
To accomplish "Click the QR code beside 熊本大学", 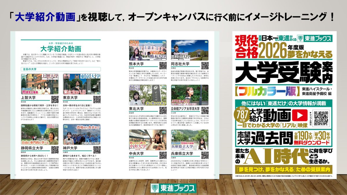I will (x=163, y=65).
